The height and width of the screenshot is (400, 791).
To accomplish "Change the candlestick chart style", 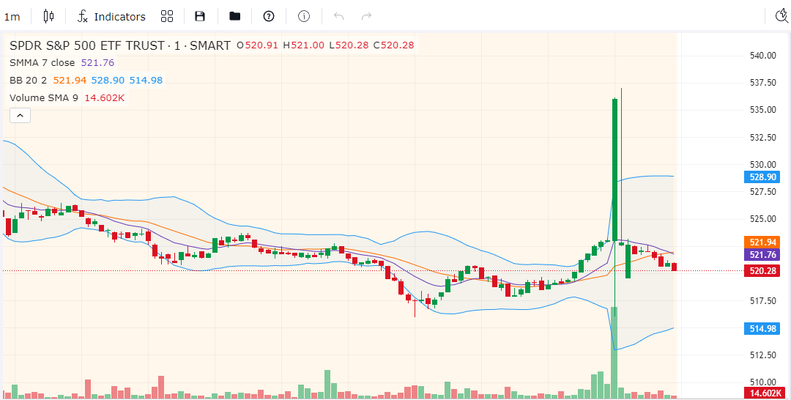I will [x=48, y=17].
